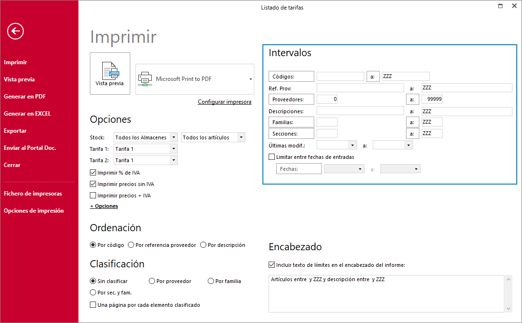The image size is (522, 323).
Task: Click the Descripciones ending ZZZ field
Action: [x=467, y=111]
